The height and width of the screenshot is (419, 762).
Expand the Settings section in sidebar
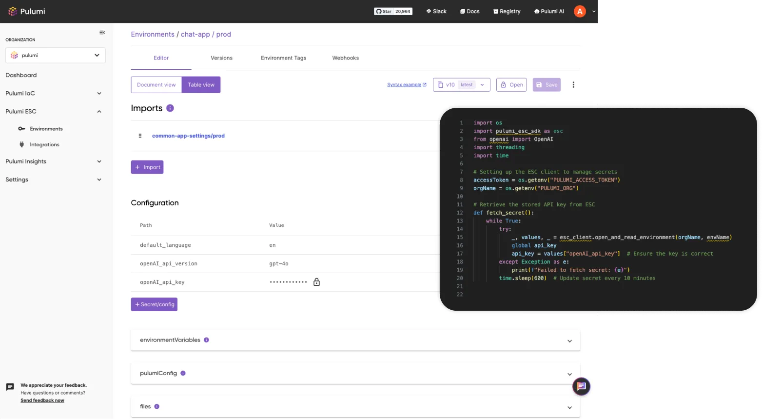pos(99,180)
